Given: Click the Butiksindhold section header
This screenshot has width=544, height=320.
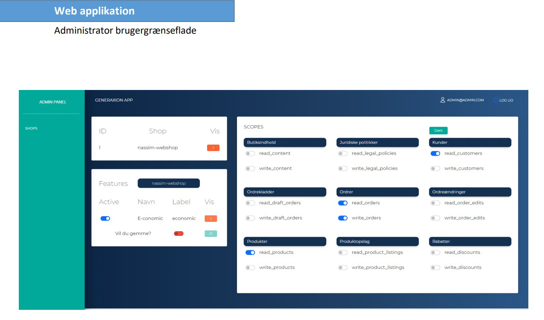Looking at the screenshot, I should point(286,142).
